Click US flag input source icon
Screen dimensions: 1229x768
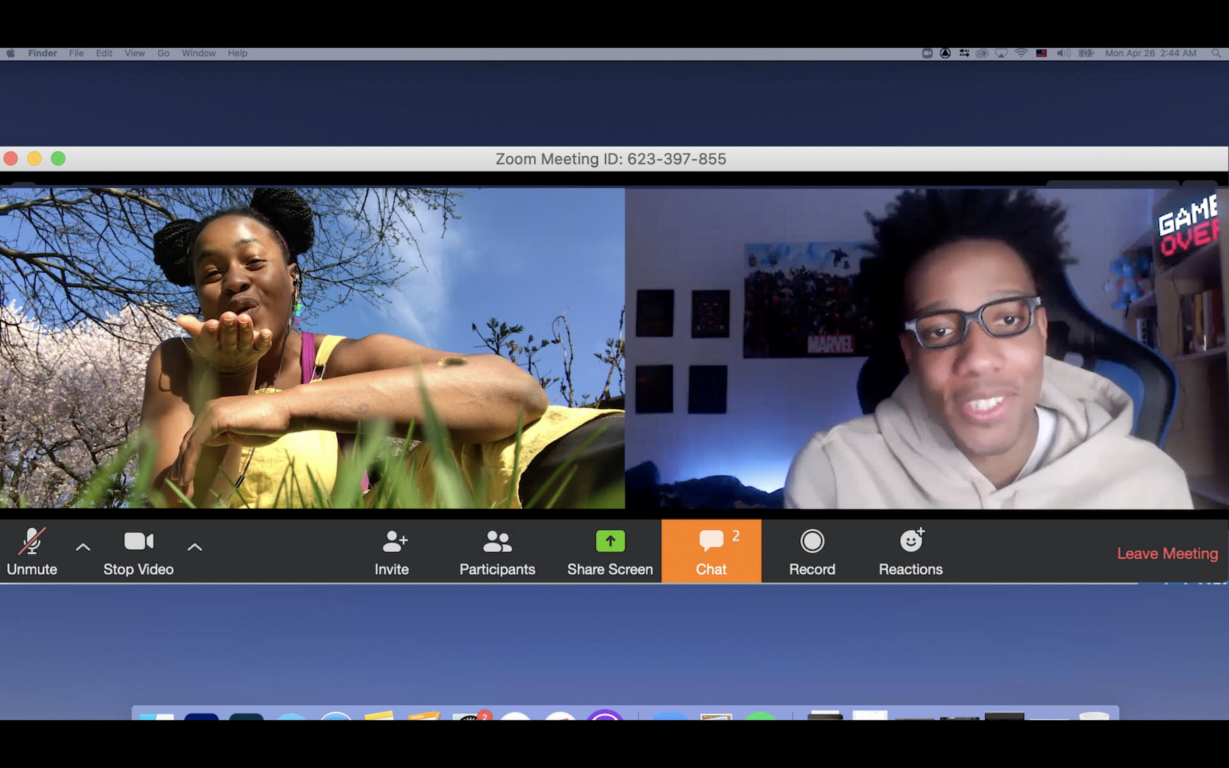coord(1042,54)
